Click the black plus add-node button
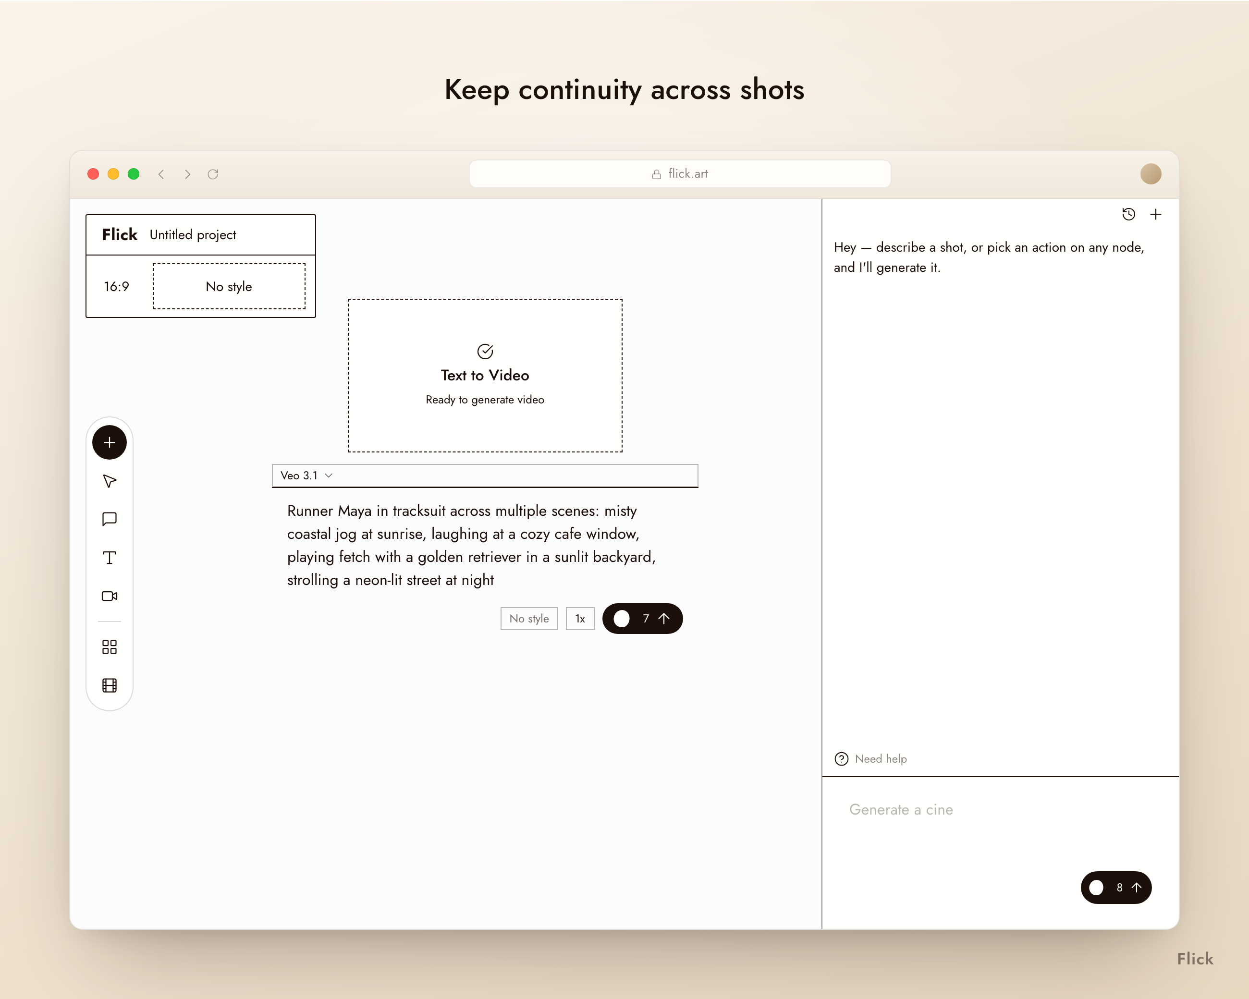 pos(110,442)
